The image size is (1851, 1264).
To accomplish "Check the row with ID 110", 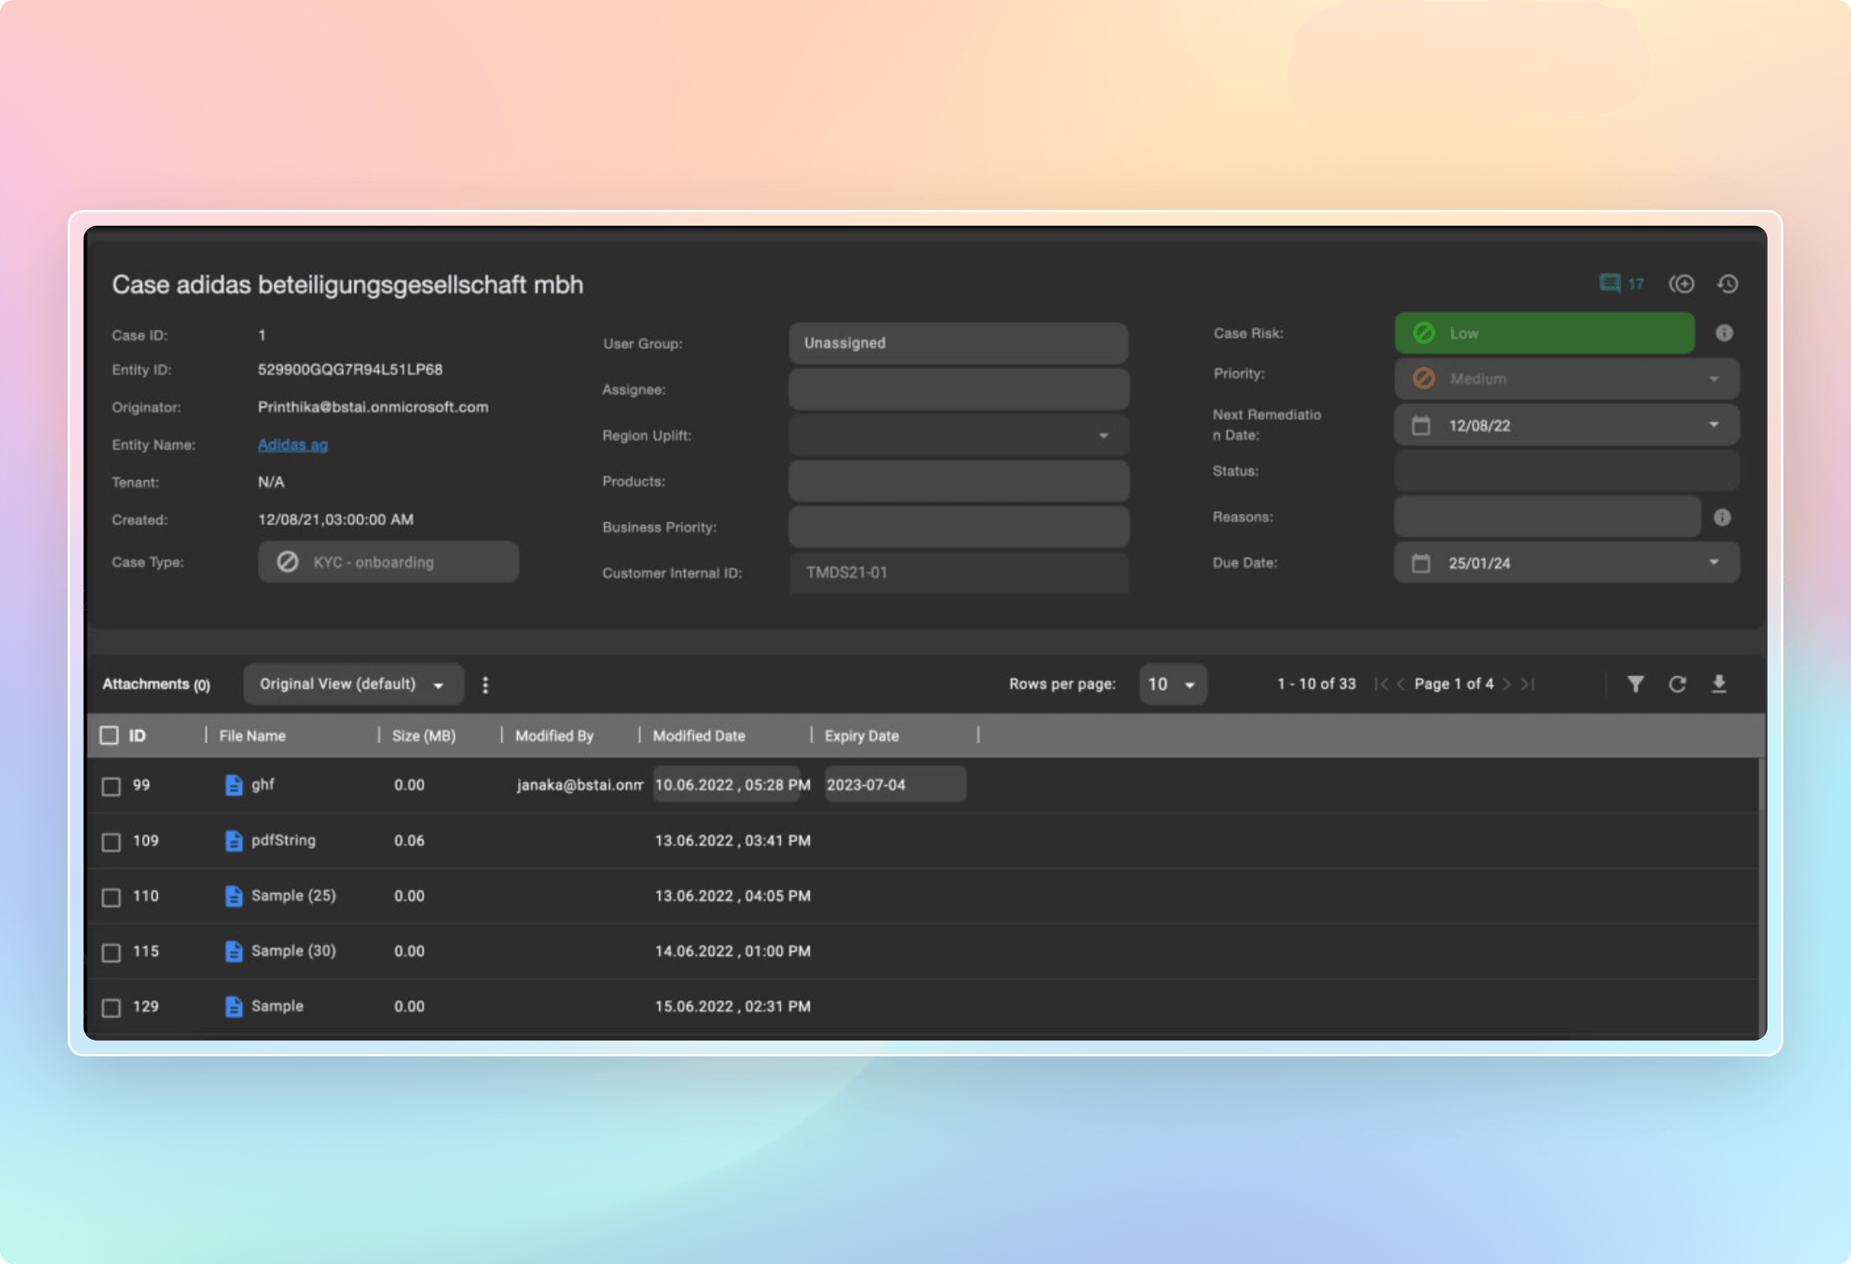I will [111, 897].
